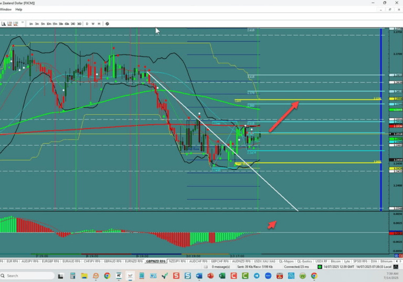Switch to the GBPCHF RF6 tab
Image resolution: width=403 pixels, height=282 pixels.
tap(220, 261)
